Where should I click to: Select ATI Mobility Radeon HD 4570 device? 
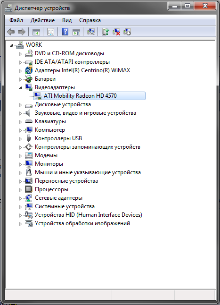(89, 96)
